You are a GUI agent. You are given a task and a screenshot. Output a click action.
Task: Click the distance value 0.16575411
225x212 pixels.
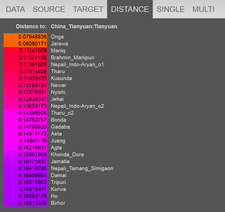[25, 189]
